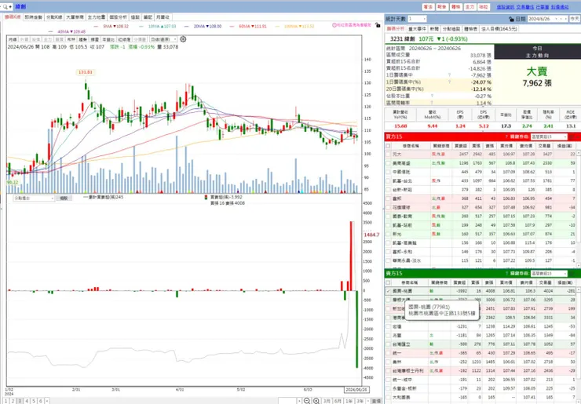The width and height of the screenshot is (581, 404).
Task: Click the zoom-in magnifier below the chart
Action: pos(316,401)
